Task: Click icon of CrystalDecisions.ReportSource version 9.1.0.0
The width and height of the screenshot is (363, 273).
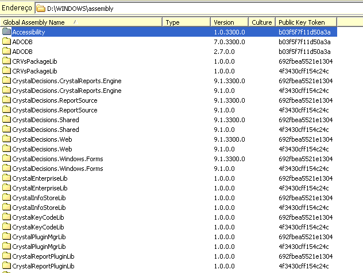Action: coord(6,110)
